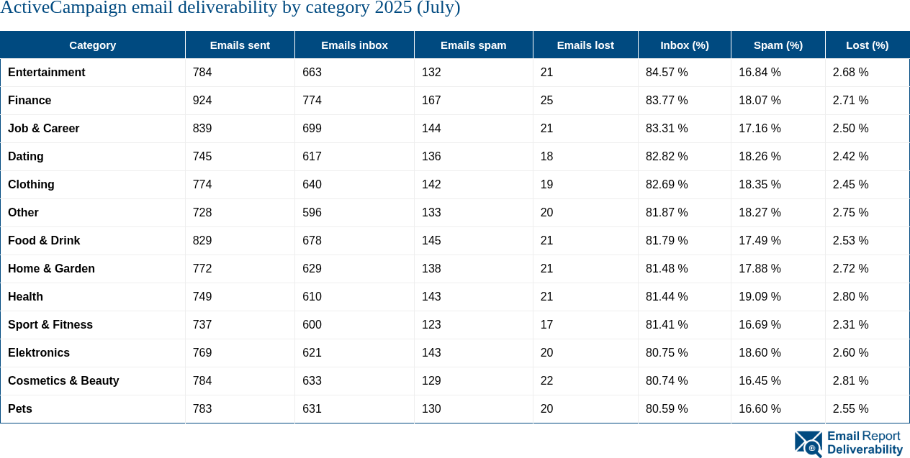Click the 2.68 % lost value for Entertainment
910x458 pixels.
[851, 73]
